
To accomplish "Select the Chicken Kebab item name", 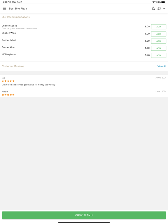I will click(x=9, y=26).
